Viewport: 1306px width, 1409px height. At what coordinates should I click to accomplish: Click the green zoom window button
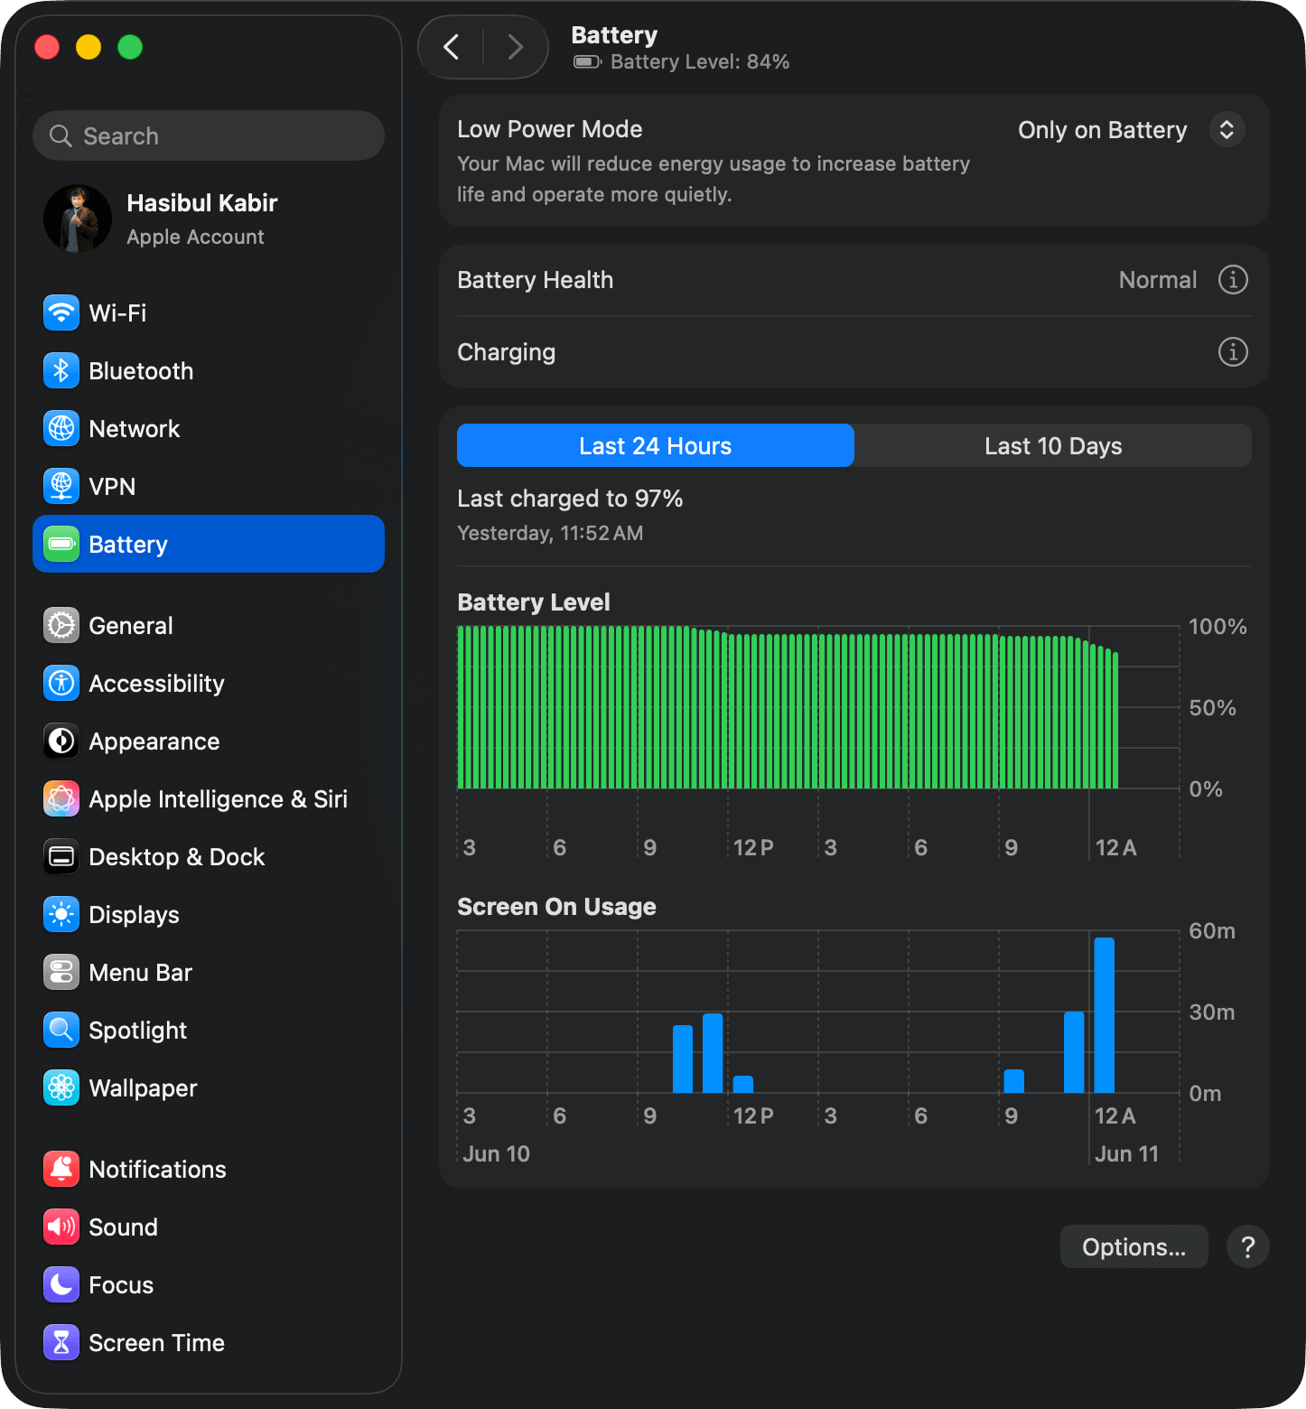[x=130, y=47]
